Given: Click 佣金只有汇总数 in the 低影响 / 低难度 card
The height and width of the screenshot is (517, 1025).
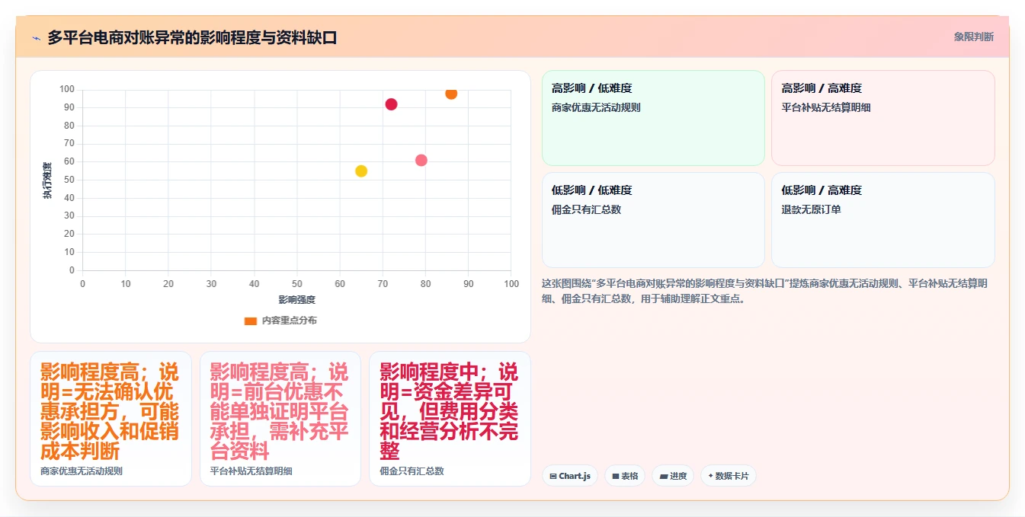Looking at the screenshot, I should pos(586,209).
